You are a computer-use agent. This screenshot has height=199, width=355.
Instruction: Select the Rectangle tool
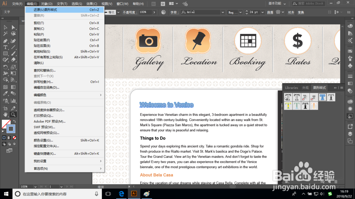click(x=5, y=53)
